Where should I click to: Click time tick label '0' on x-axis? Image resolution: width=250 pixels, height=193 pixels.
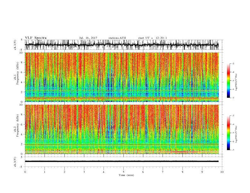25,172
